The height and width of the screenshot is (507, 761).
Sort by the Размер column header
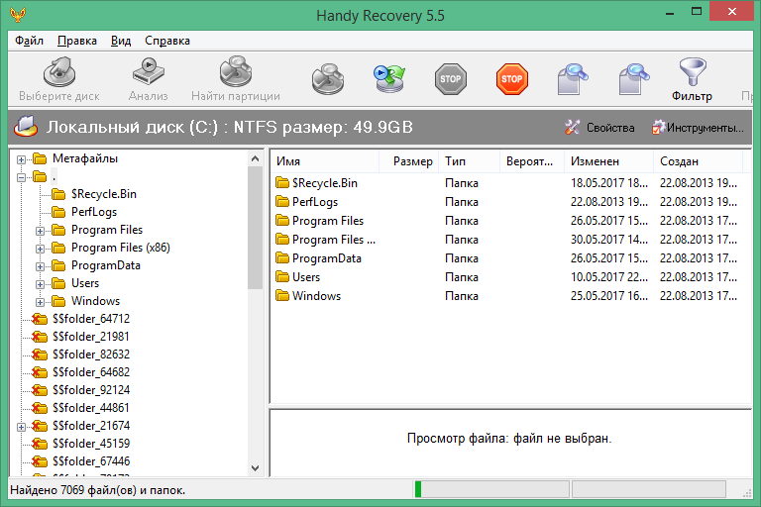(x=408, y=161)
